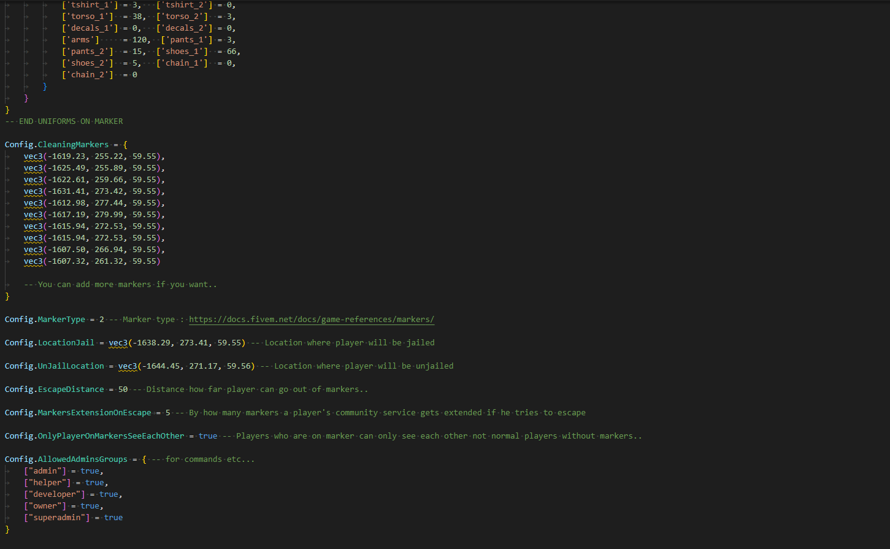The width and height of the screenshot is (890, 549).
Task: Click Config.EscapeDistance identifier
Action: click(x=55, y=390)
